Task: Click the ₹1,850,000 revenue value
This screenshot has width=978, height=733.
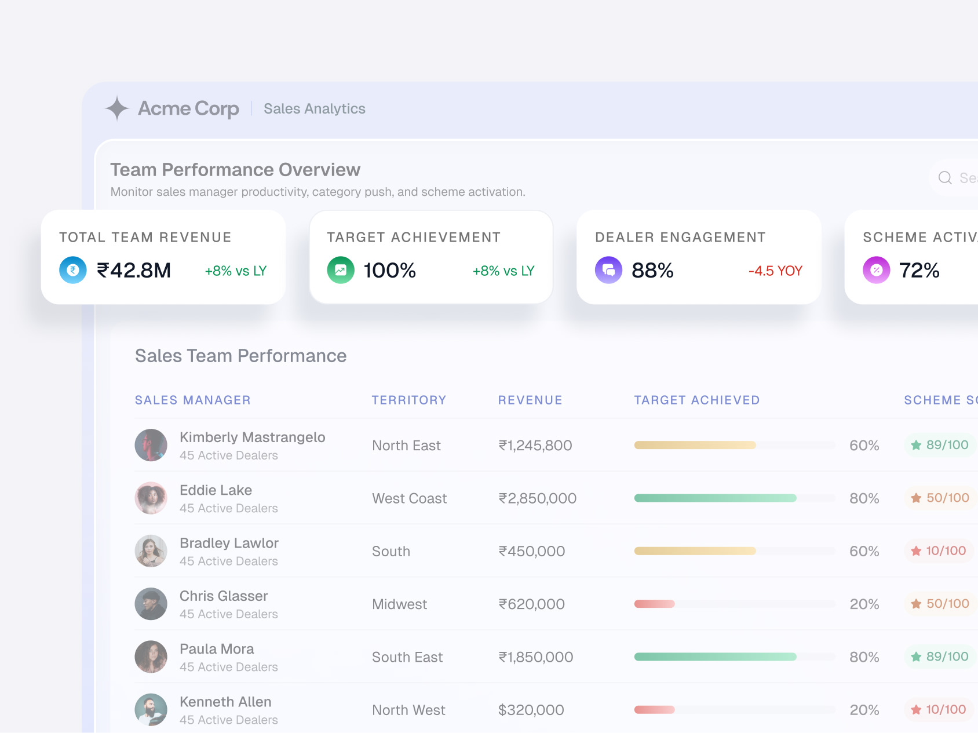Action: (x=536, y=657)
